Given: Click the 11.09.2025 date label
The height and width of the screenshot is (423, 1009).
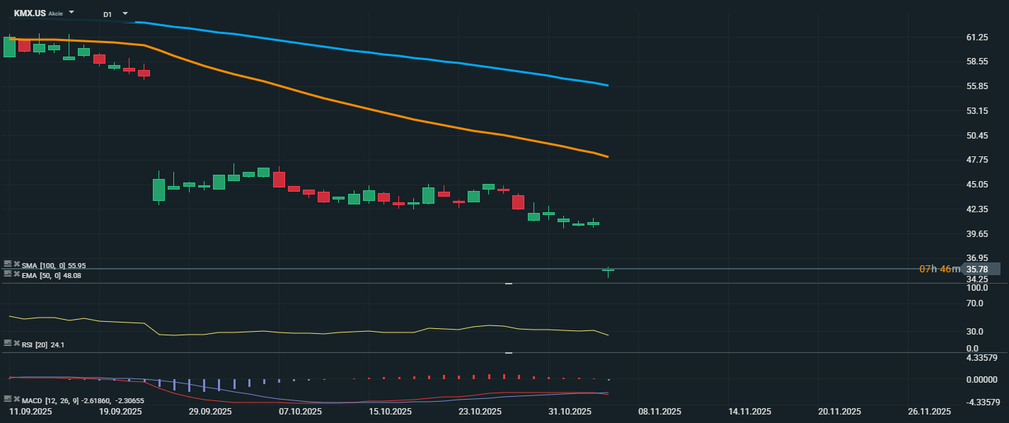Looking at the screenshot, I should pyautogui.click(x=30, y=411).
